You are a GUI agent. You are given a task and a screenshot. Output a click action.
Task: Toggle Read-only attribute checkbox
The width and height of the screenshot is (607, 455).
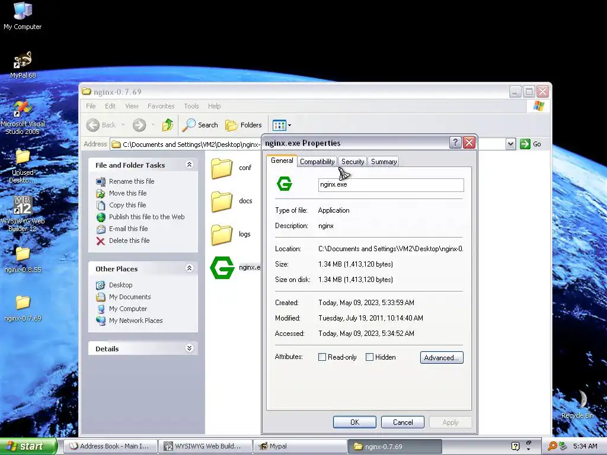pos(322,357)
